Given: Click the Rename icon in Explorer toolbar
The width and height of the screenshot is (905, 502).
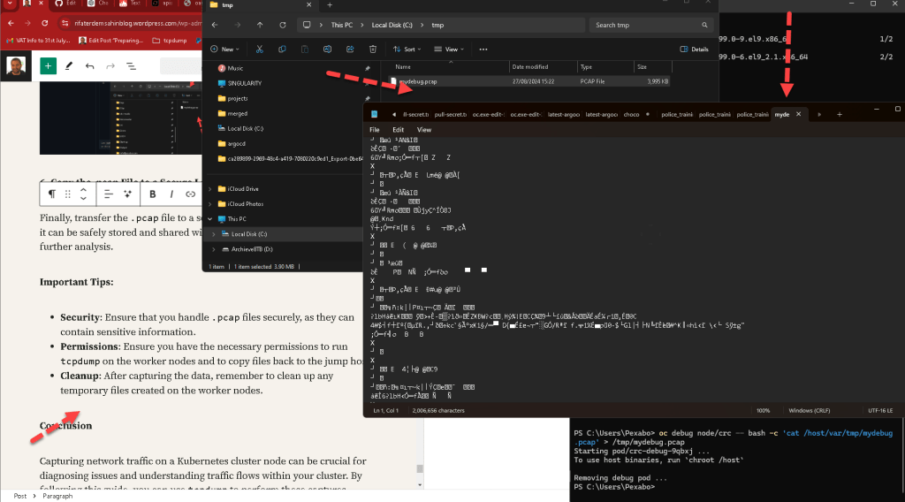Looking at the screenshot, I should click(x=327, y=49).
